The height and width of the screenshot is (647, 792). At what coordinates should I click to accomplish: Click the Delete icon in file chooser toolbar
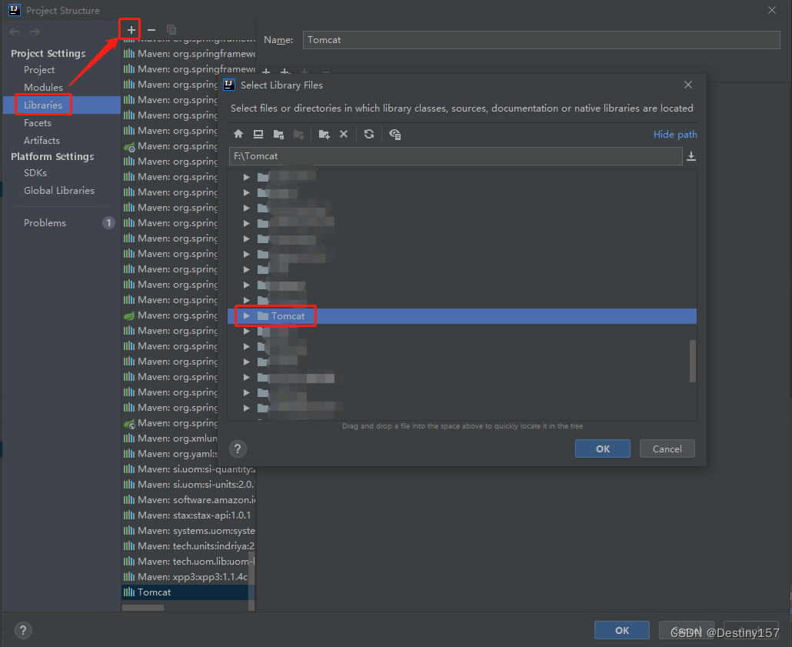344,134
